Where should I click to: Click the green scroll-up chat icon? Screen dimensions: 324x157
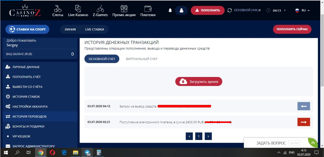(x=313, y=143)
